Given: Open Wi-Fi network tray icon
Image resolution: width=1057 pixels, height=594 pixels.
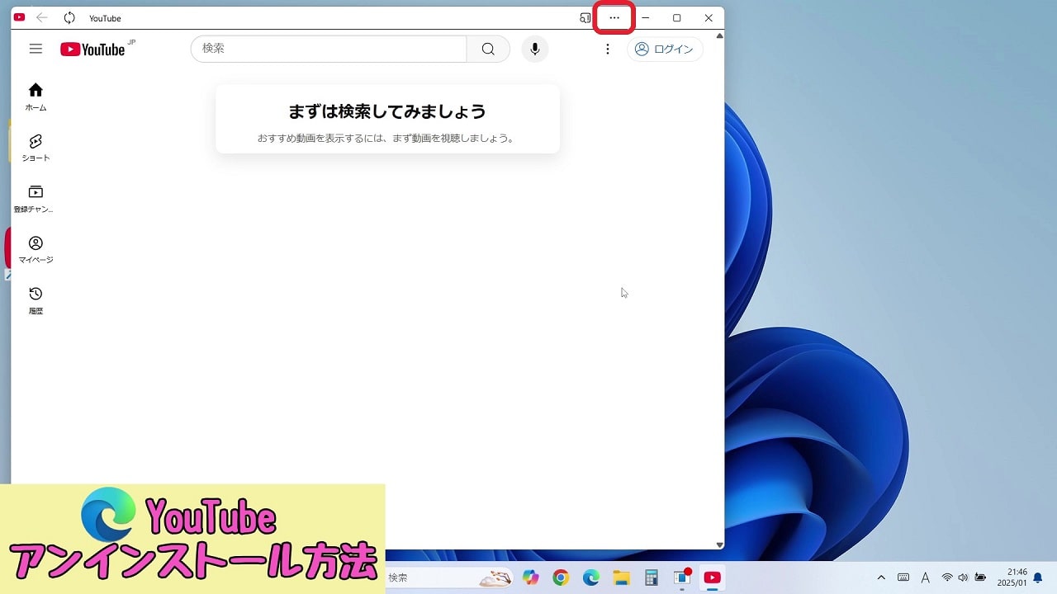Looking at the screenshot, I should (x=947, y=577).
